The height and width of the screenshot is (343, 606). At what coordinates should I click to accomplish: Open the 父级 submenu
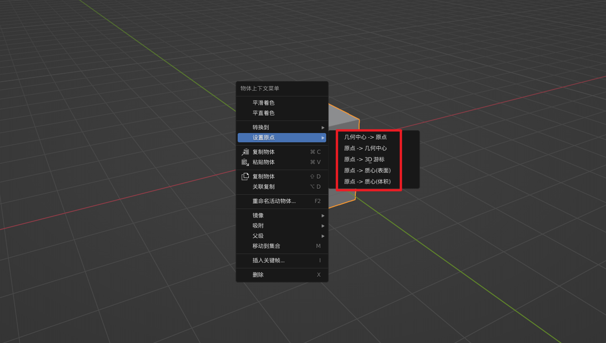(x=282, y=236)
